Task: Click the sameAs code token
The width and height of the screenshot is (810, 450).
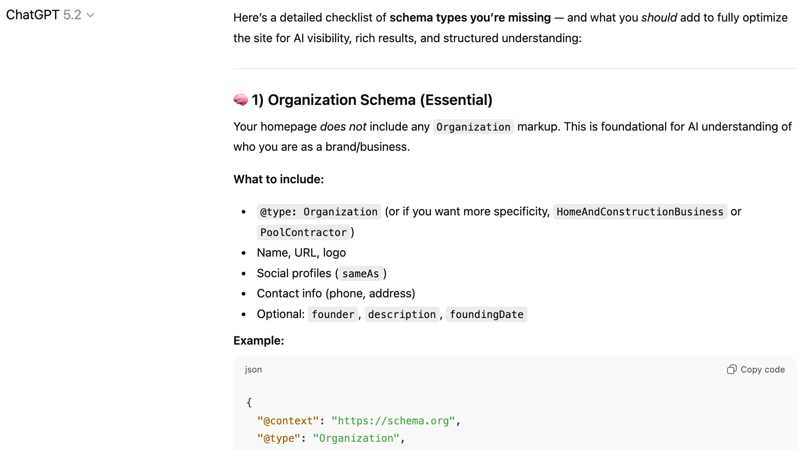Action: tap(361, 273)
